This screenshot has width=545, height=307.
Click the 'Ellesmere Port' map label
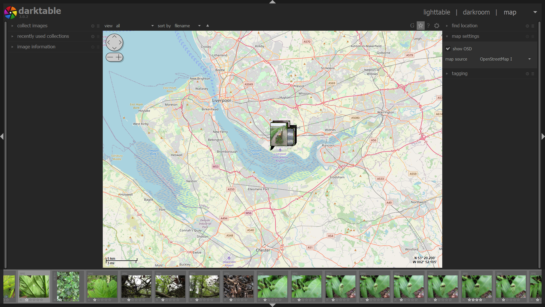pyautogui.click(x=258, y=189)
